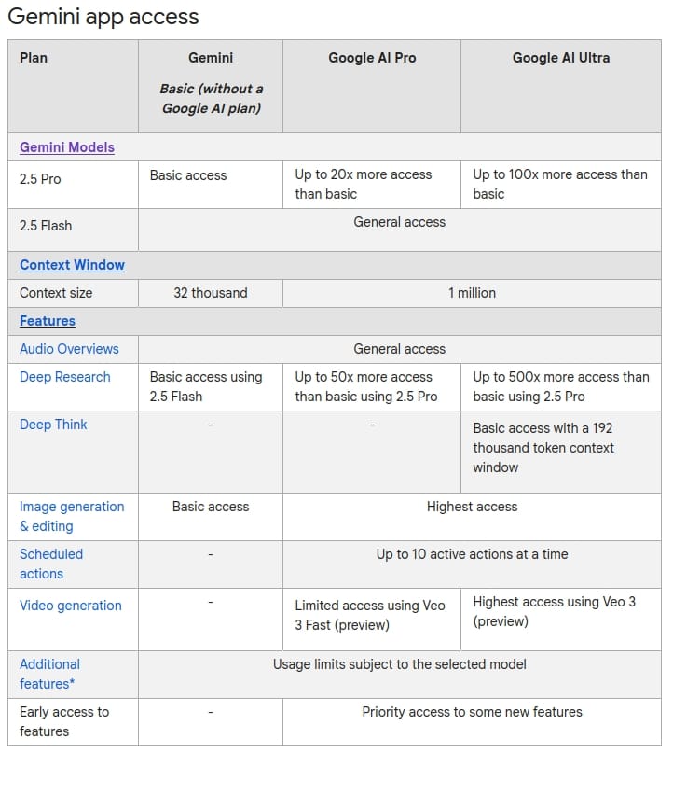The height and width of the screenshot is (794, 673).
Task: Open the Gemini Models link
Action: 67,147
